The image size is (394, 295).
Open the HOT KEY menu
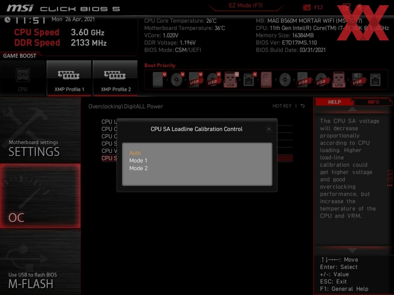pyautogui.click(x=282, y=106)
